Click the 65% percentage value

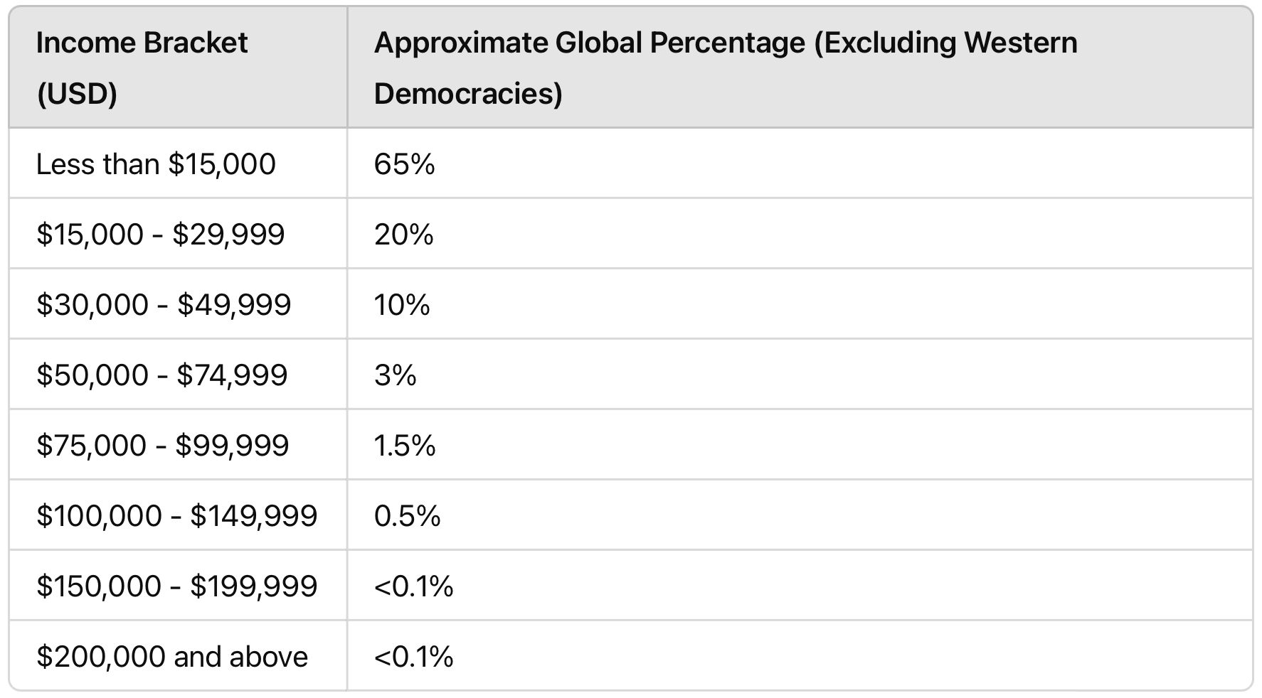coord(404,164)
